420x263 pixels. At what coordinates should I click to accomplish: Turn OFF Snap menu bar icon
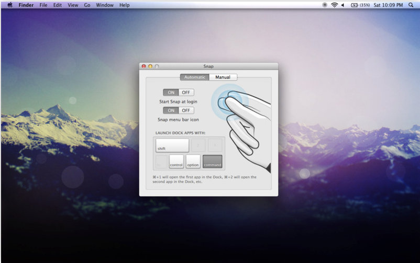pos(186,110)
